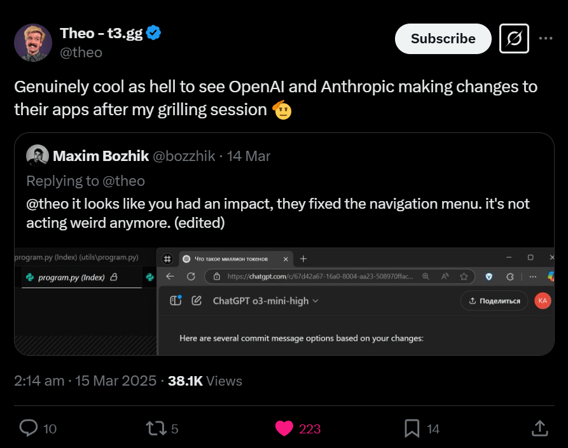
Task: Click the Grok slash icon beside Subscribe
Action: (x=515, y=38)
